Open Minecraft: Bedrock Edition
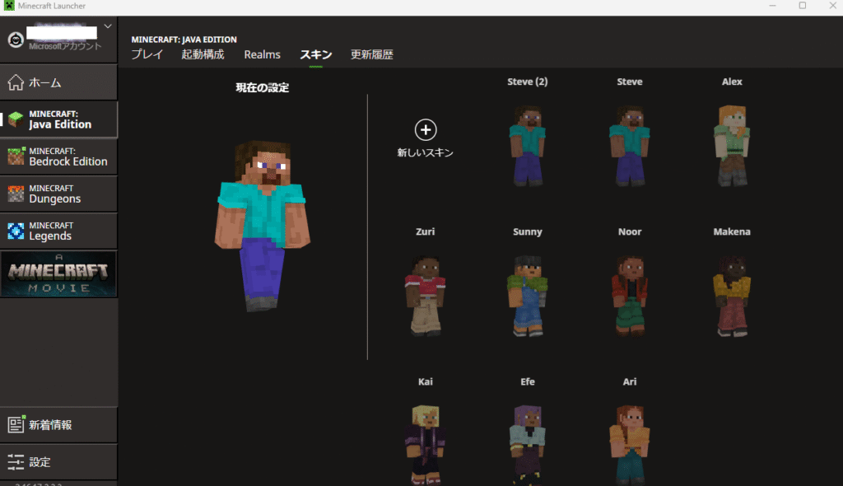The image size is (843, 486). (58, 157)
